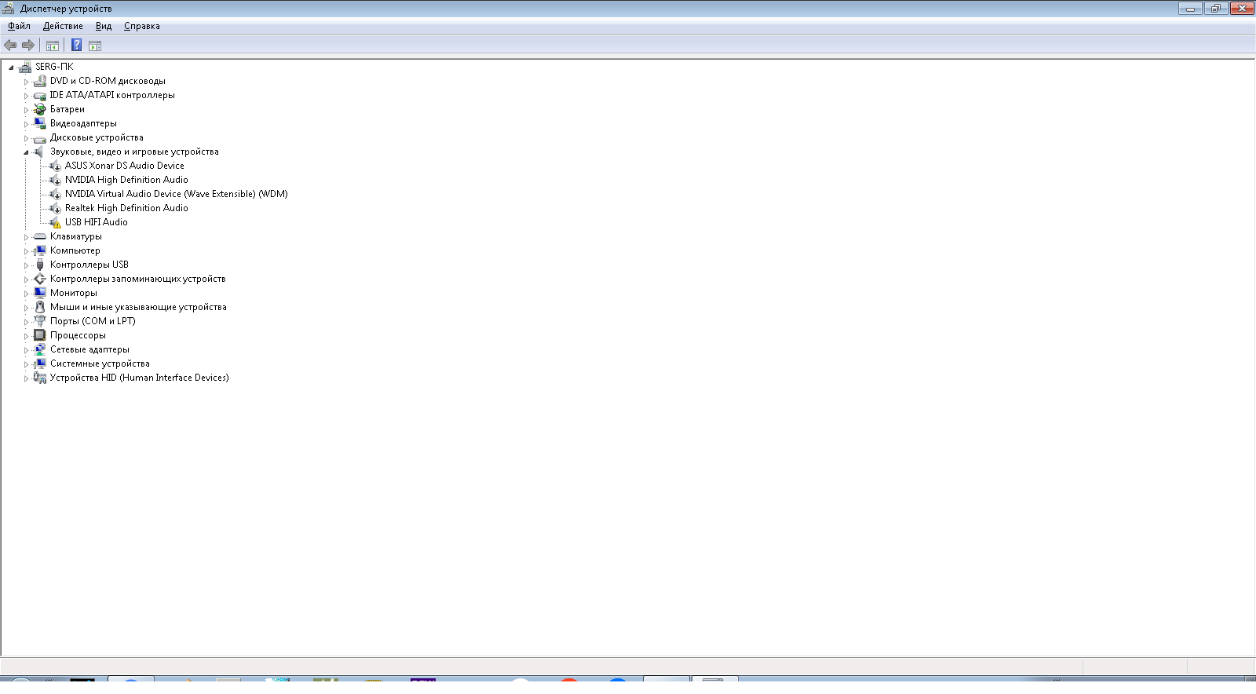Close the Диспетчер устройств window
The height and width of the screenshot is (694, 1256).
(1242, 9)
